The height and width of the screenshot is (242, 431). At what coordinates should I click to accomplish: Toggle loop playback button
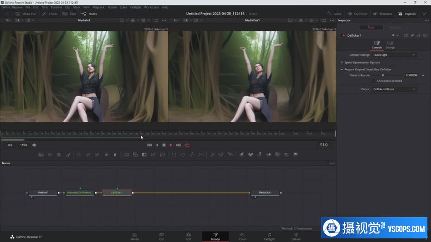(x=187, y=145)
